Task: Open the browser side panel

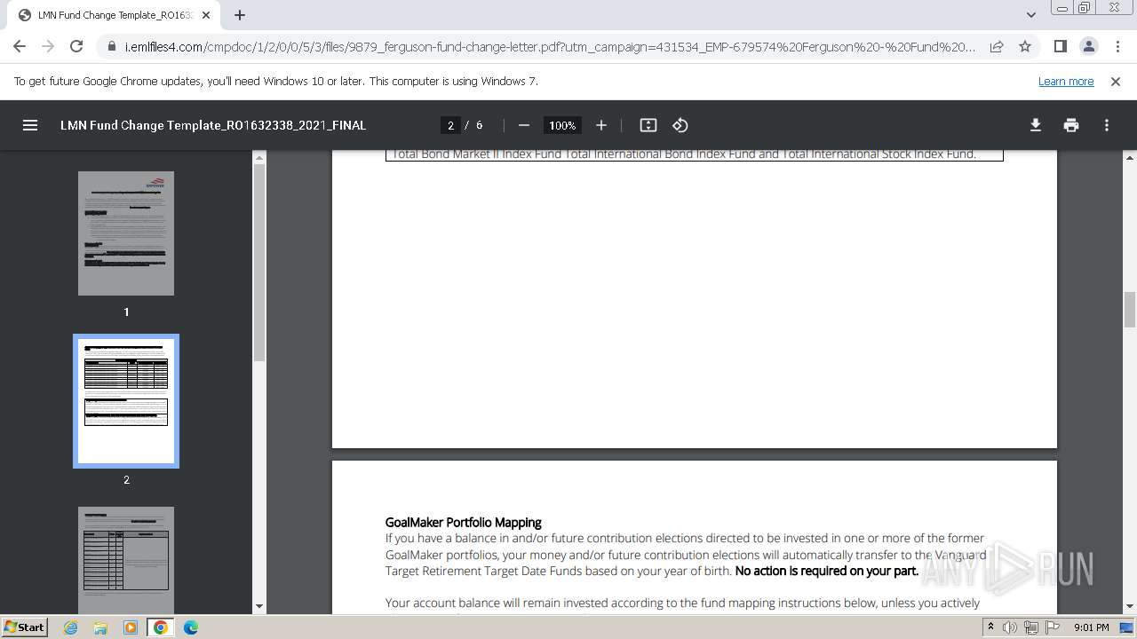Action: pos(1060,46)
